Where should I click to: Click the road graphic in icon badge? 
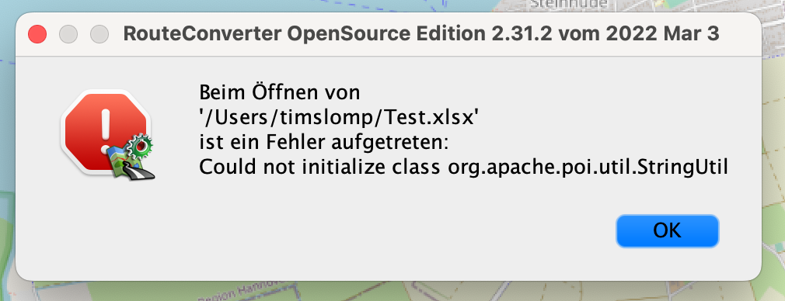(140, 171)
